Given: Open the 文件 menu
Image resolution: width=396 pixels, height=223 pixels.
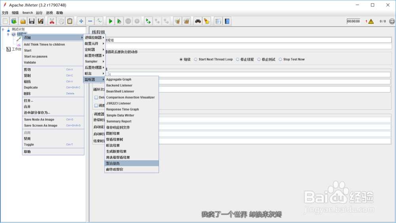Looking at the screenshot, I should point(5,13).
